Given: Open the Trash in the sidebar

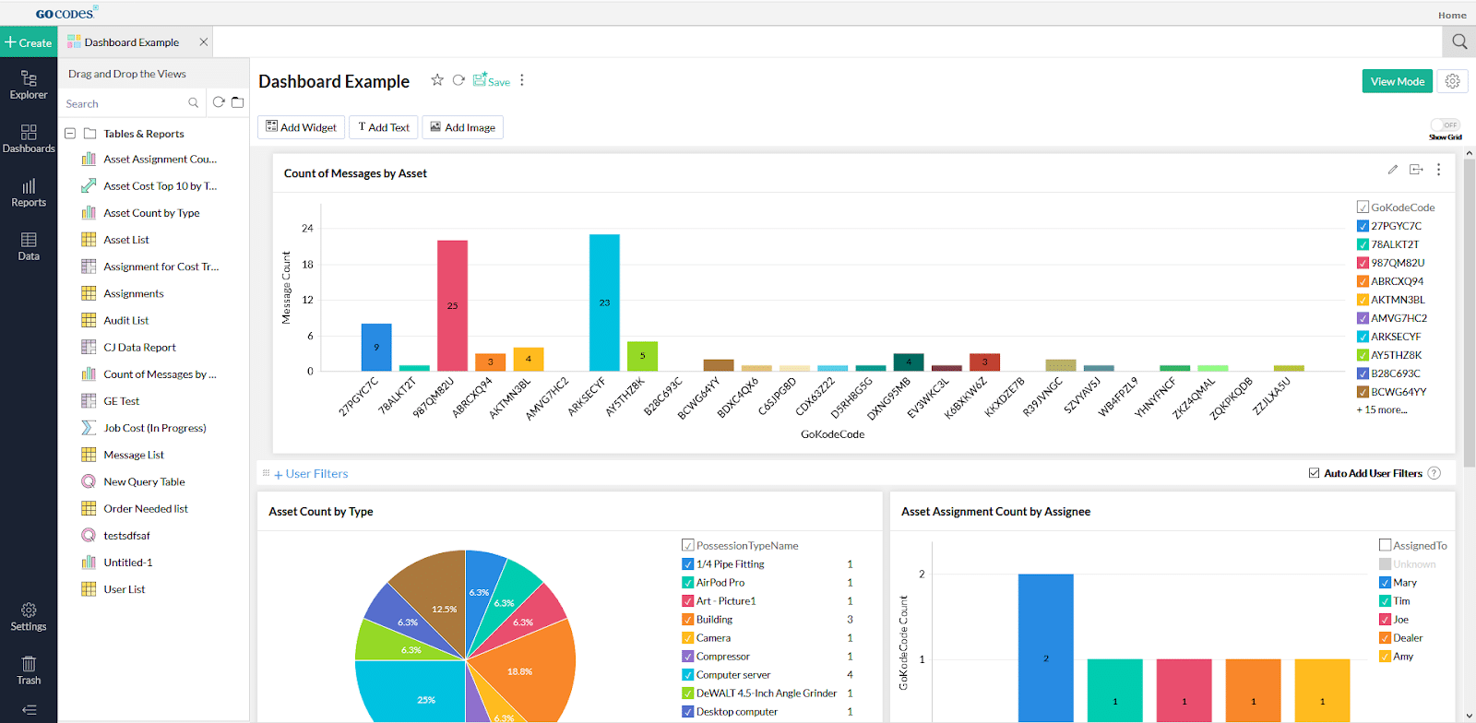Looking at the screenshot, I should pyautogui.click(x=29, y=670).
